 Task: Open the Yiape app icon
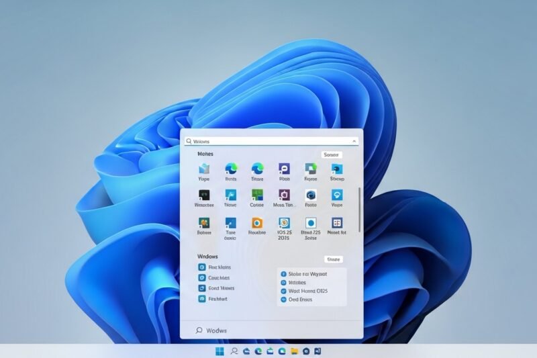204,169
